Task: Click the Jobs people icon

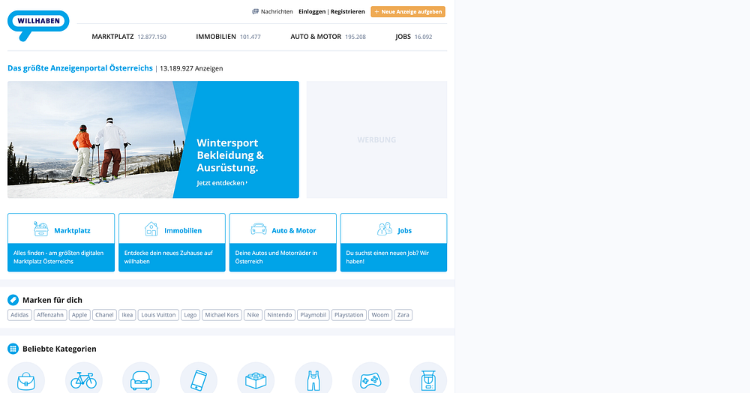Action: coord(385,229)
